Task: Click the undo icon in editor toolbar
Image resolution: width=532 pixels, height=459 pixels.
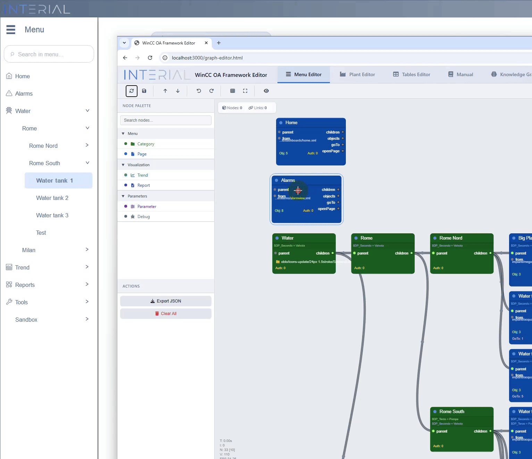Action: click(x=199, y=91)
